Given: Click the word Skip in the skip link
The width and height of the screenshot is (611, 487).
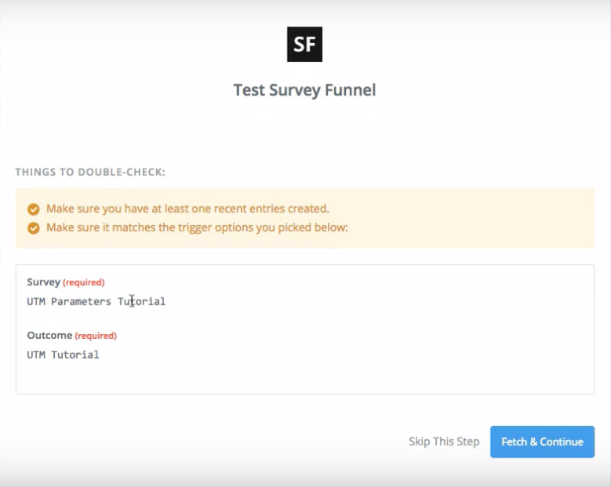Looking at the screenshot, I should point(420,442).
